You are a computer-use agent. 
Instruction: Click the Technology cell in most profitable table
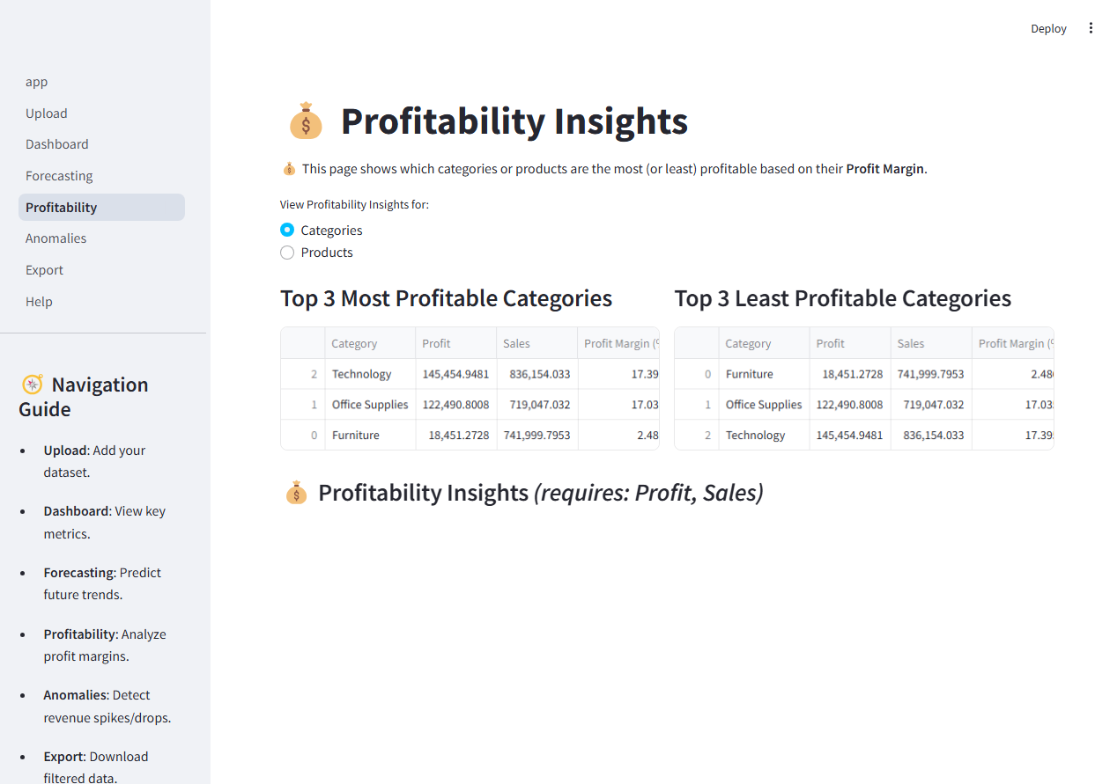coord(361,373)
